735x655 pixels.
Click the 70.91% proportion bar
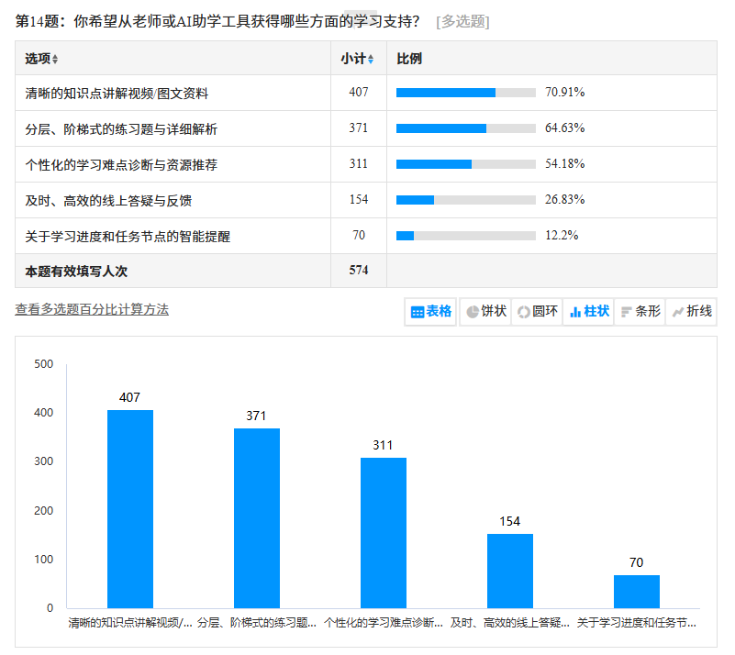coord(465,93)
